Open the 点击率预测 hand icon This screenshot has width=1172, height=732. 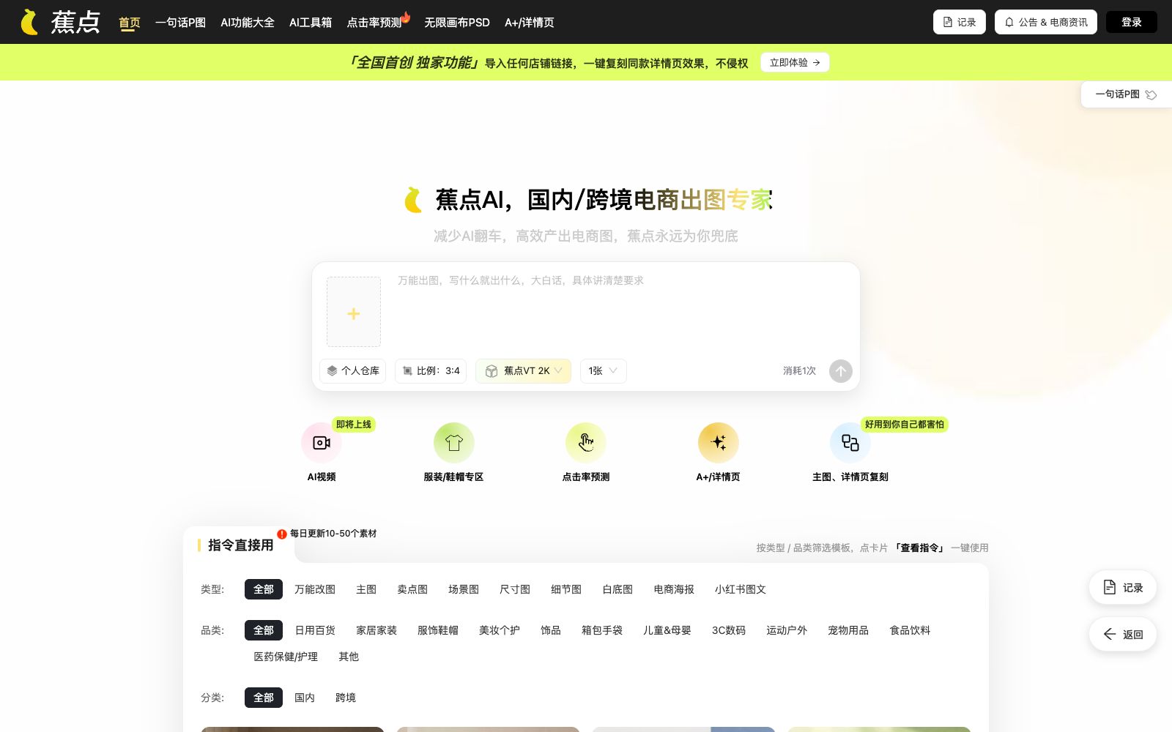point(586,443)
